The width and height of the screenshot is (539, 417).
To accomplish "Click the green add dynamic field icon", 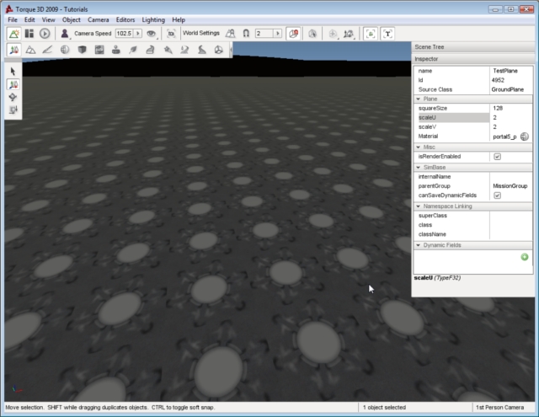I will [525, 257].
